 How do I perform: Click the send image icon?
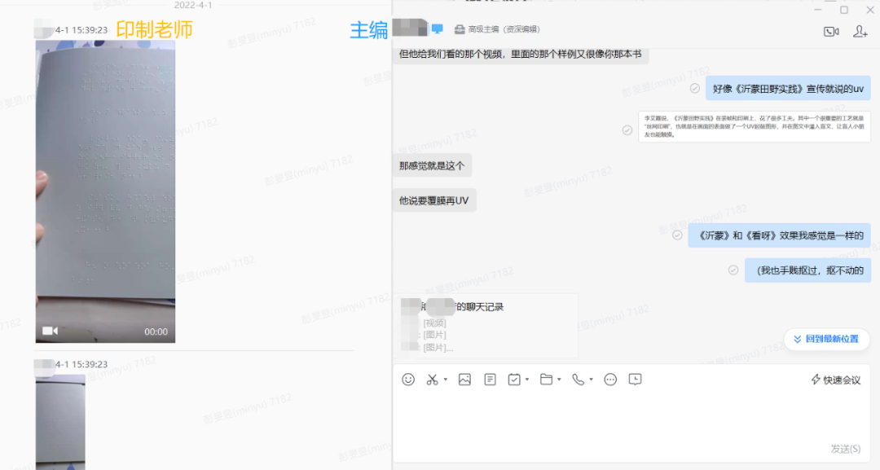pos(465,379)
